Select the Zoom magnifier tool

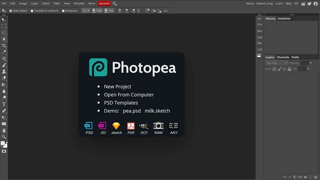tap(4, 137)
